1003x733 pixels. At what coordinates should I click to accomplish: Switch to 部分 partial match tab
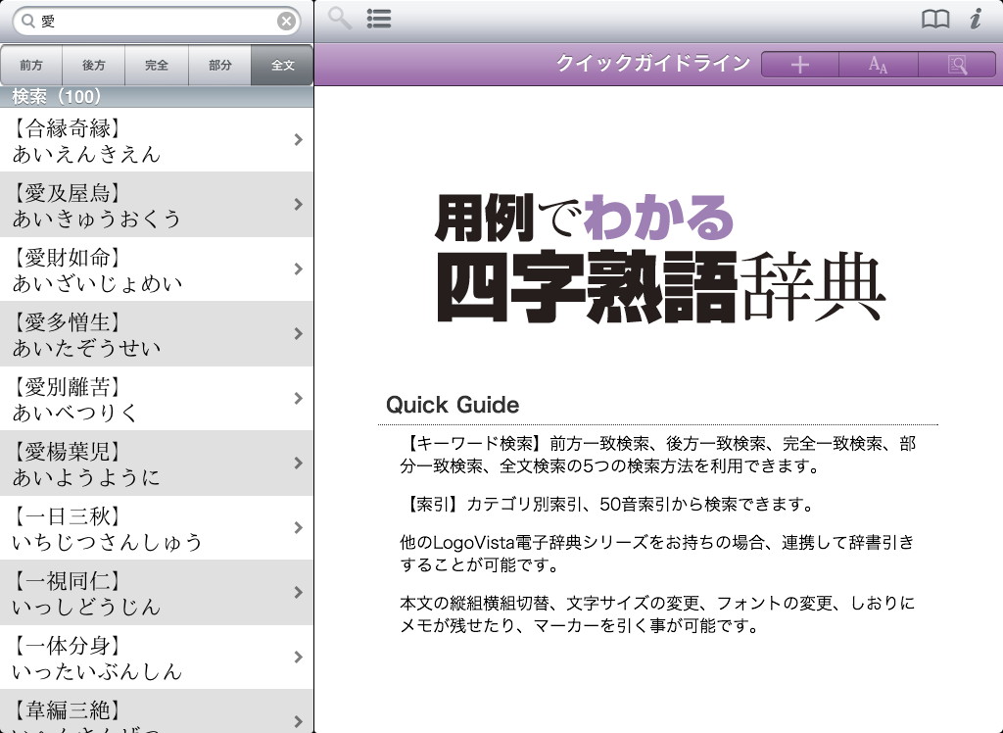(220, 66)
